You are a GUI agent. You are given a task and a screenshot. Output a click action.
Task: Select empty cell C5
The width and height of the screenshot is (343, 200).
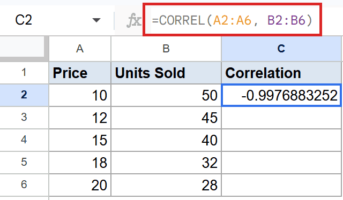pos(281,163)
